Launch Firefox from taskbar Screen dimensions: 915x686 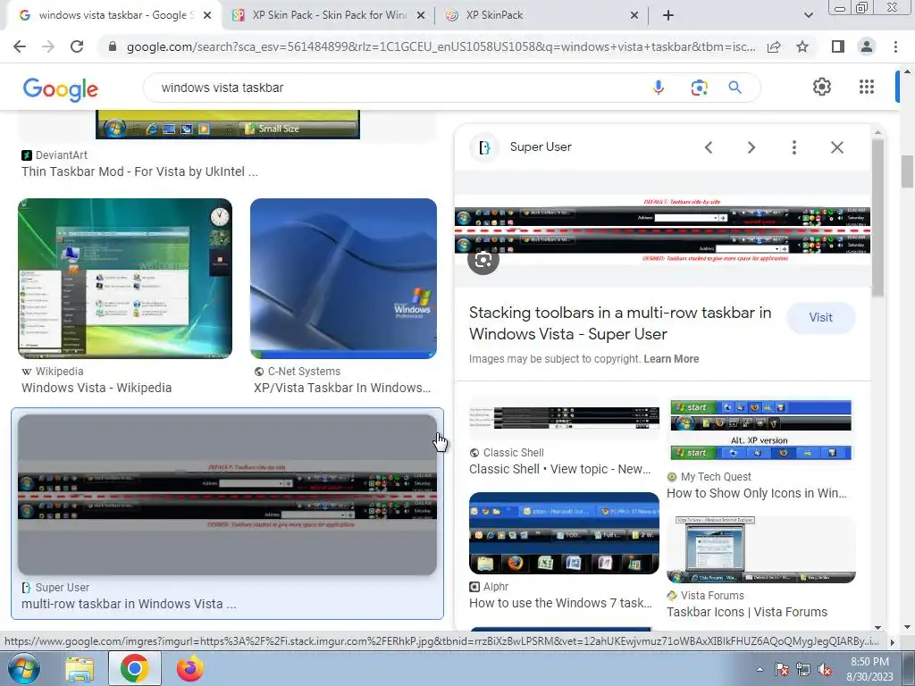[x=189, y=668]
